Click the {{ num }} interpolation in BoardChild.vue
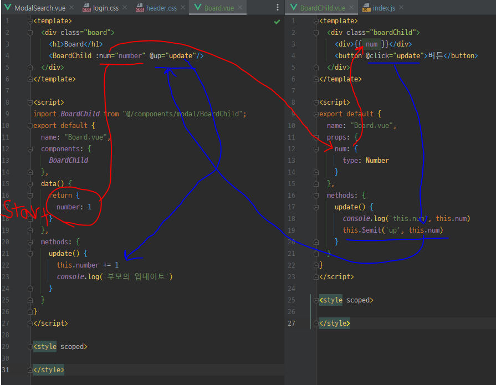The width and height of the screenshot is (496, 385). click(x=371, y=44)
